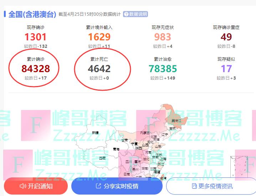The height and width of the screenshot is (196, 256).
Task: Click the 全国(含港澳台) title heading
Action: click(x=32, y=14)
